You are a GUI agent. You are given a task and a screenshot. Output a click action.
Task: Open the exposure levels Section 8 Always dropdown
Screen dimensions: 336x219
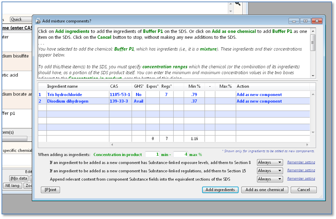[x=270, y=162]
